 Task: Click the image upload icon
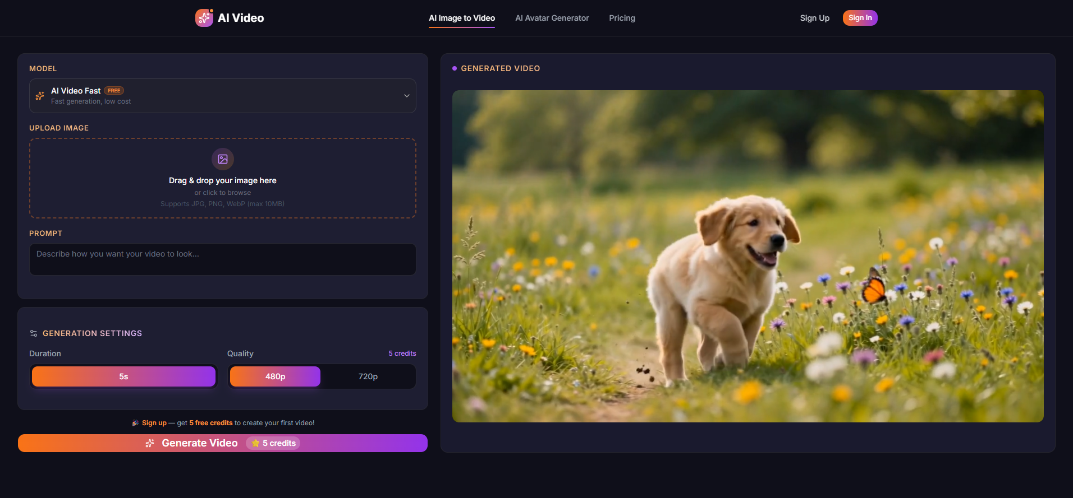coord(223,159)
